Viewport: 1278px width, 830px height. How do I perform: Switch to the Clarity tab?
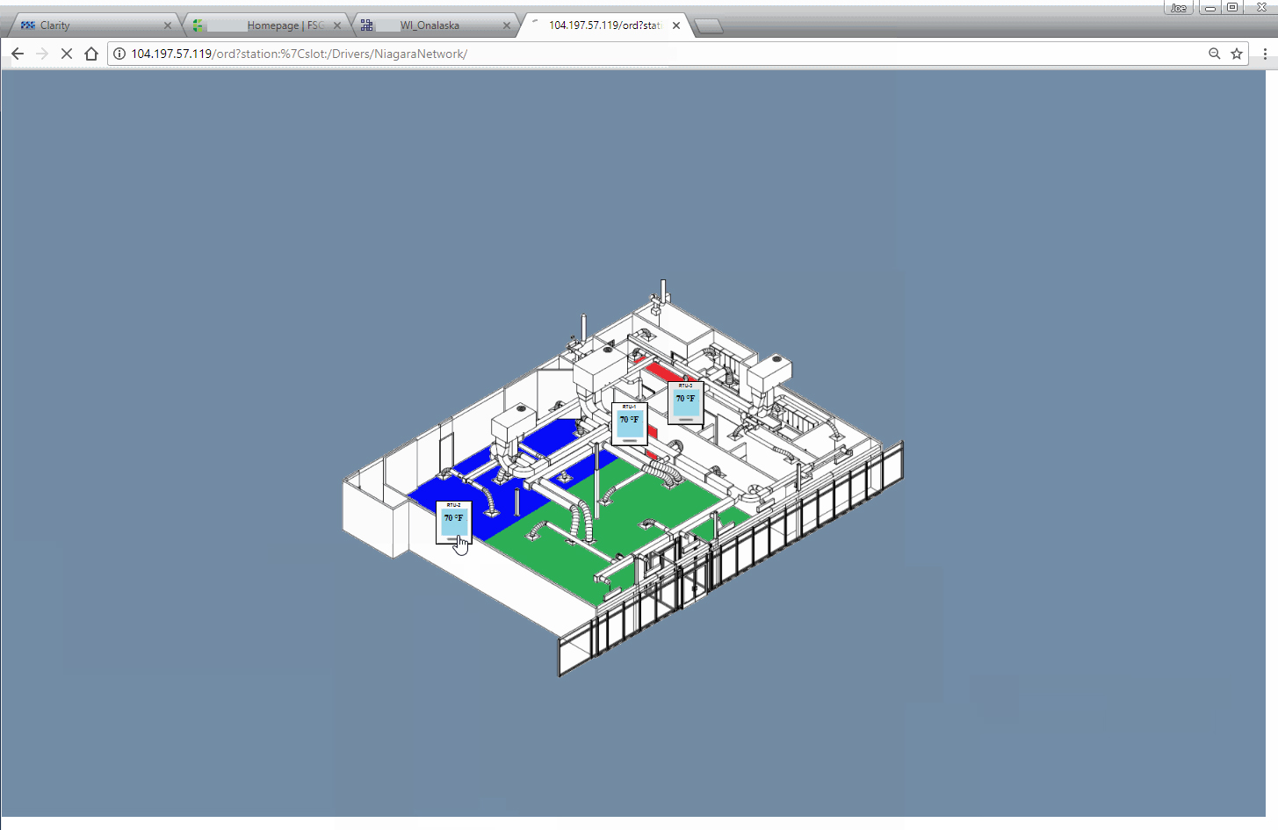88,25
